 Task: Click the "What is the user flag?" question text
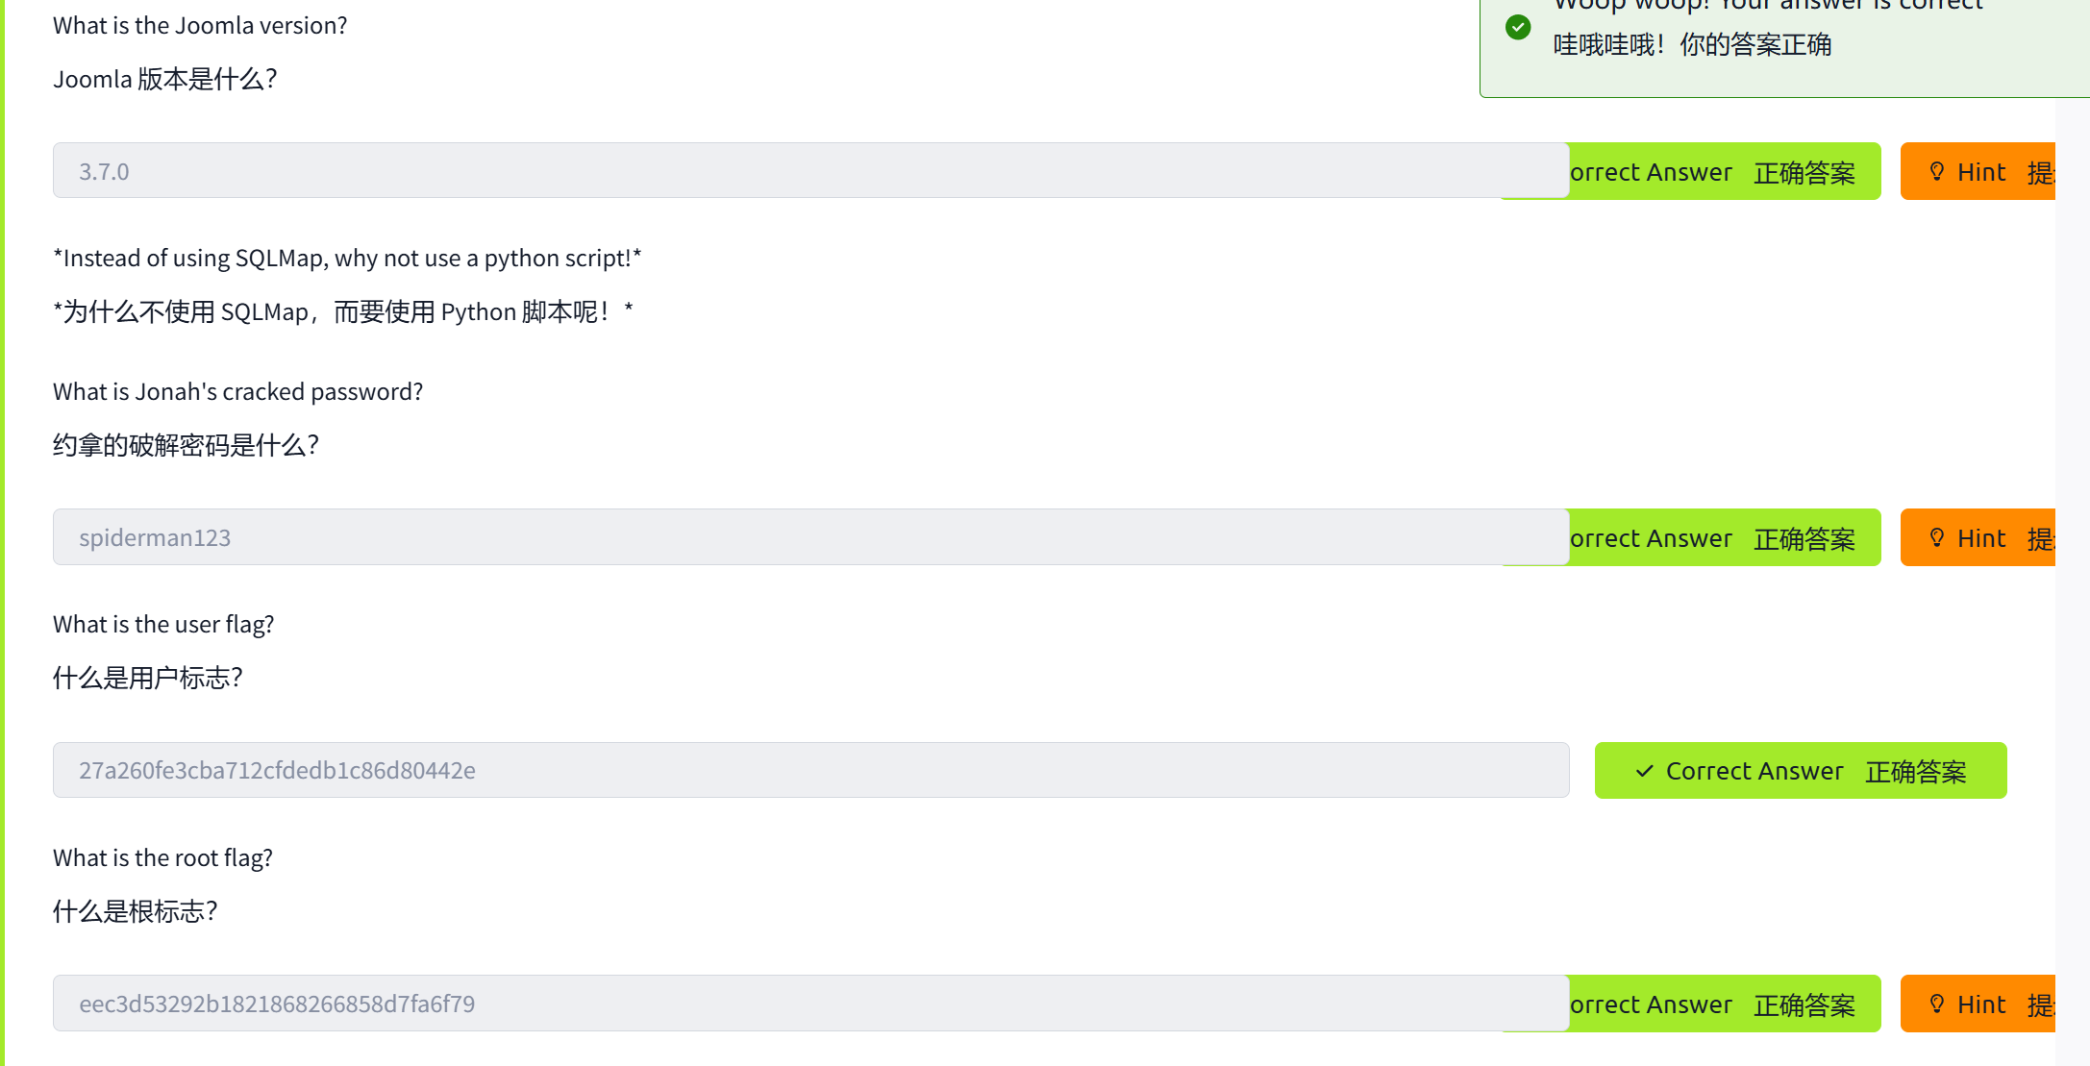pyautogui.click(x=163, y=625)
